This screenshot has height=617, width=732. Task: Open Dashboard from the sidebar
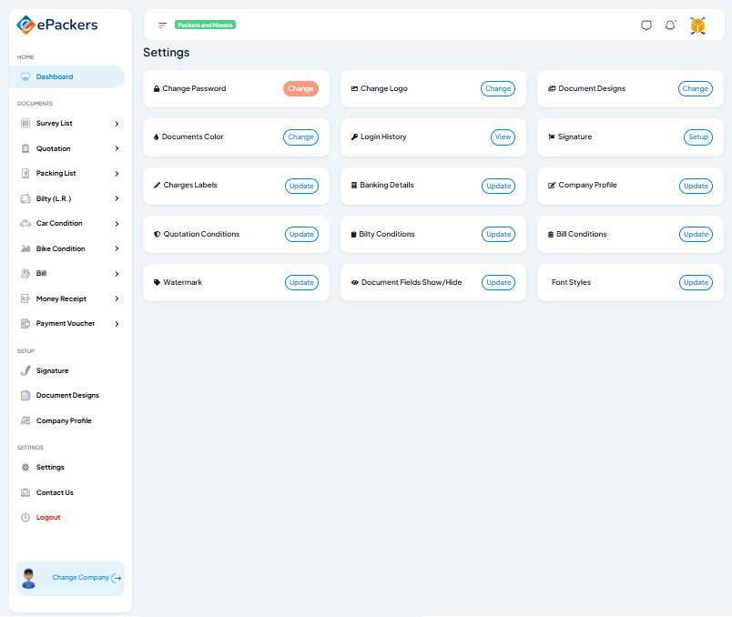point(55,76)
